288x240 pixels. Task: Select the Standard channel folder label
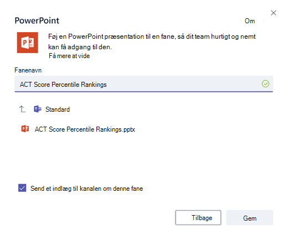pos(58,109)
